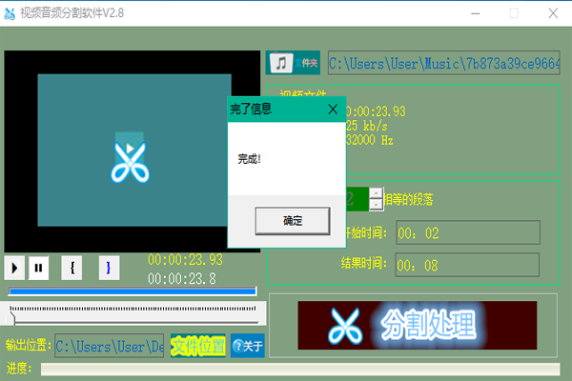Set start marker with the { button
The width and height of the screenshot is (572, 381).
72,269
